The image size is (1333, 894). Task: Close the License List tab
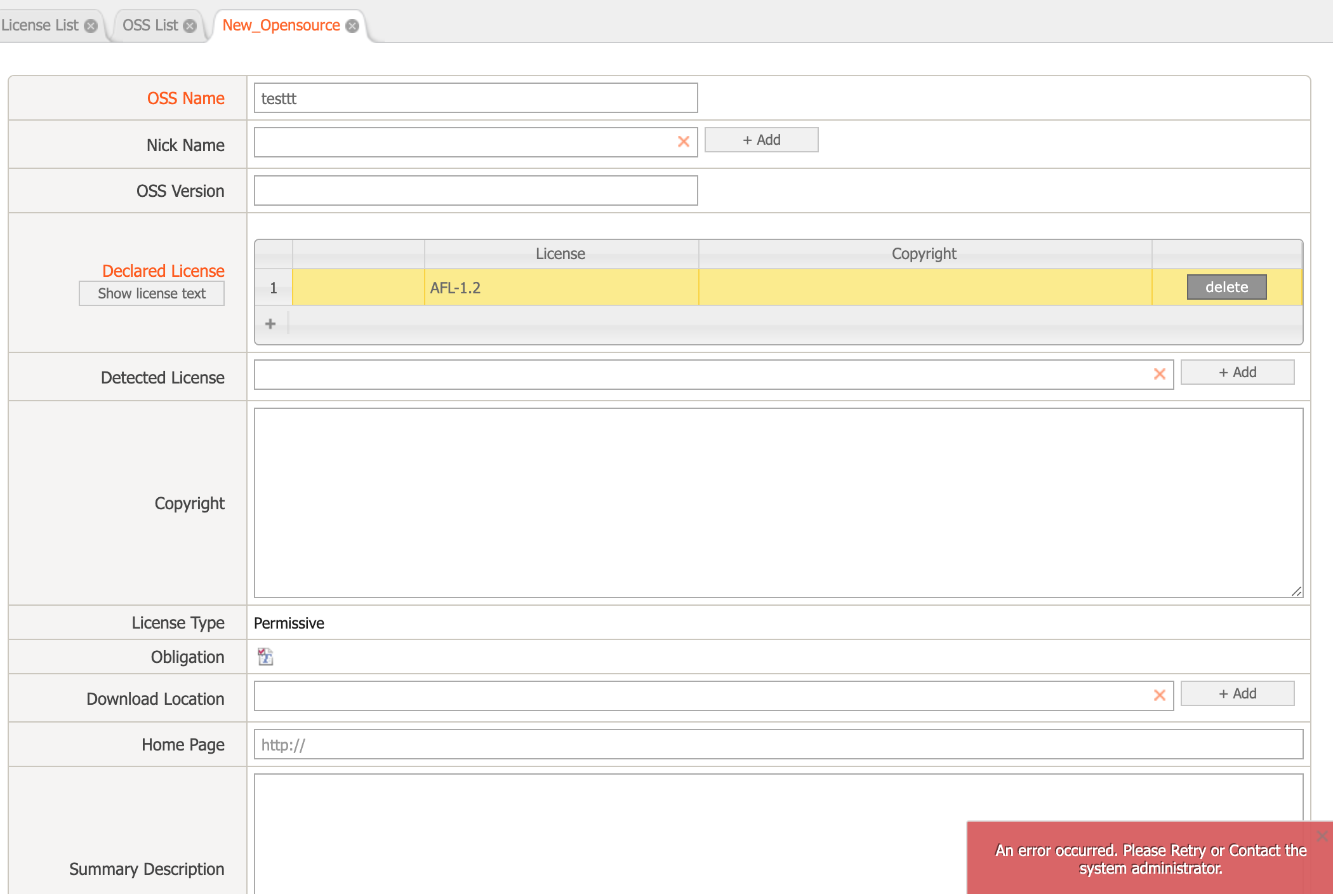(x=91, y=26)
